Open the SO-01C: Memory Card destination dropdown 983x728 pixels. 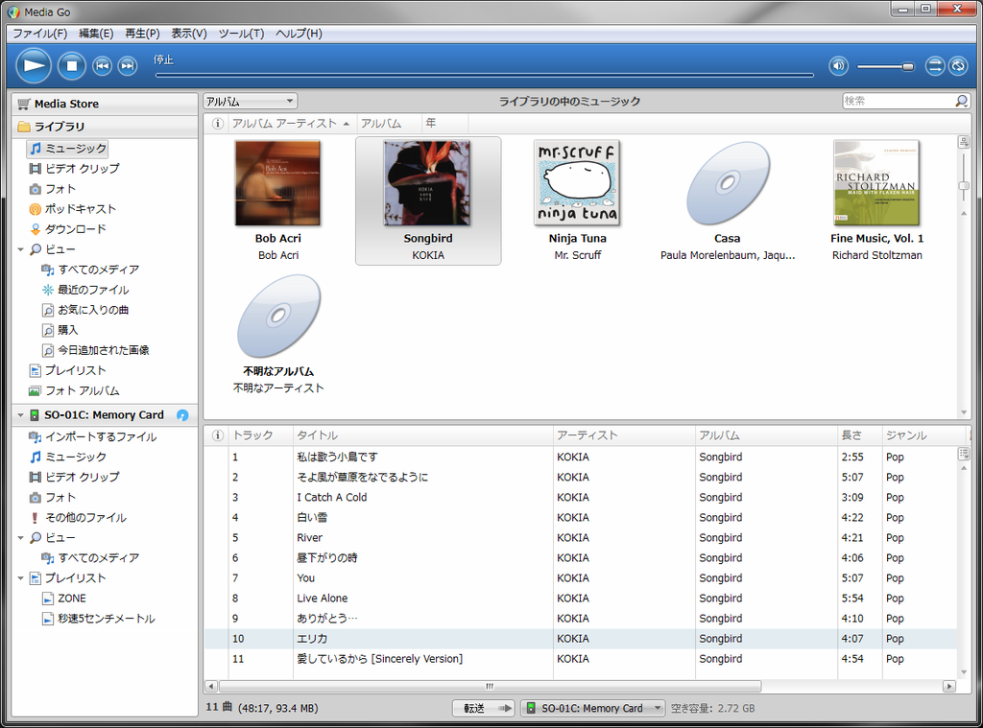[592, 709]
